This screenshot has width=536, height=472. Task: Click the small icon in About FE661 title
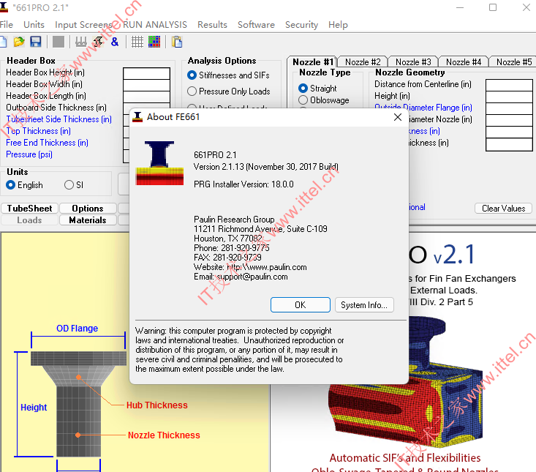point(137,117)
